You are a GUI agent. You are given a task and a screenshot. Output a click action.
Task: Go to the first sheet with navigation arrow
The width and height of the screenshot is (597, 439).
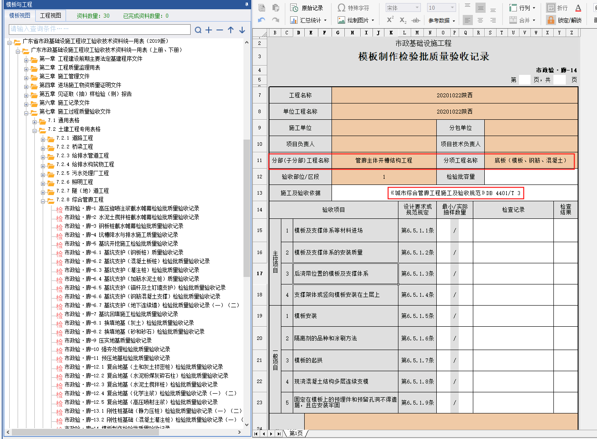[x=256, y=434]
